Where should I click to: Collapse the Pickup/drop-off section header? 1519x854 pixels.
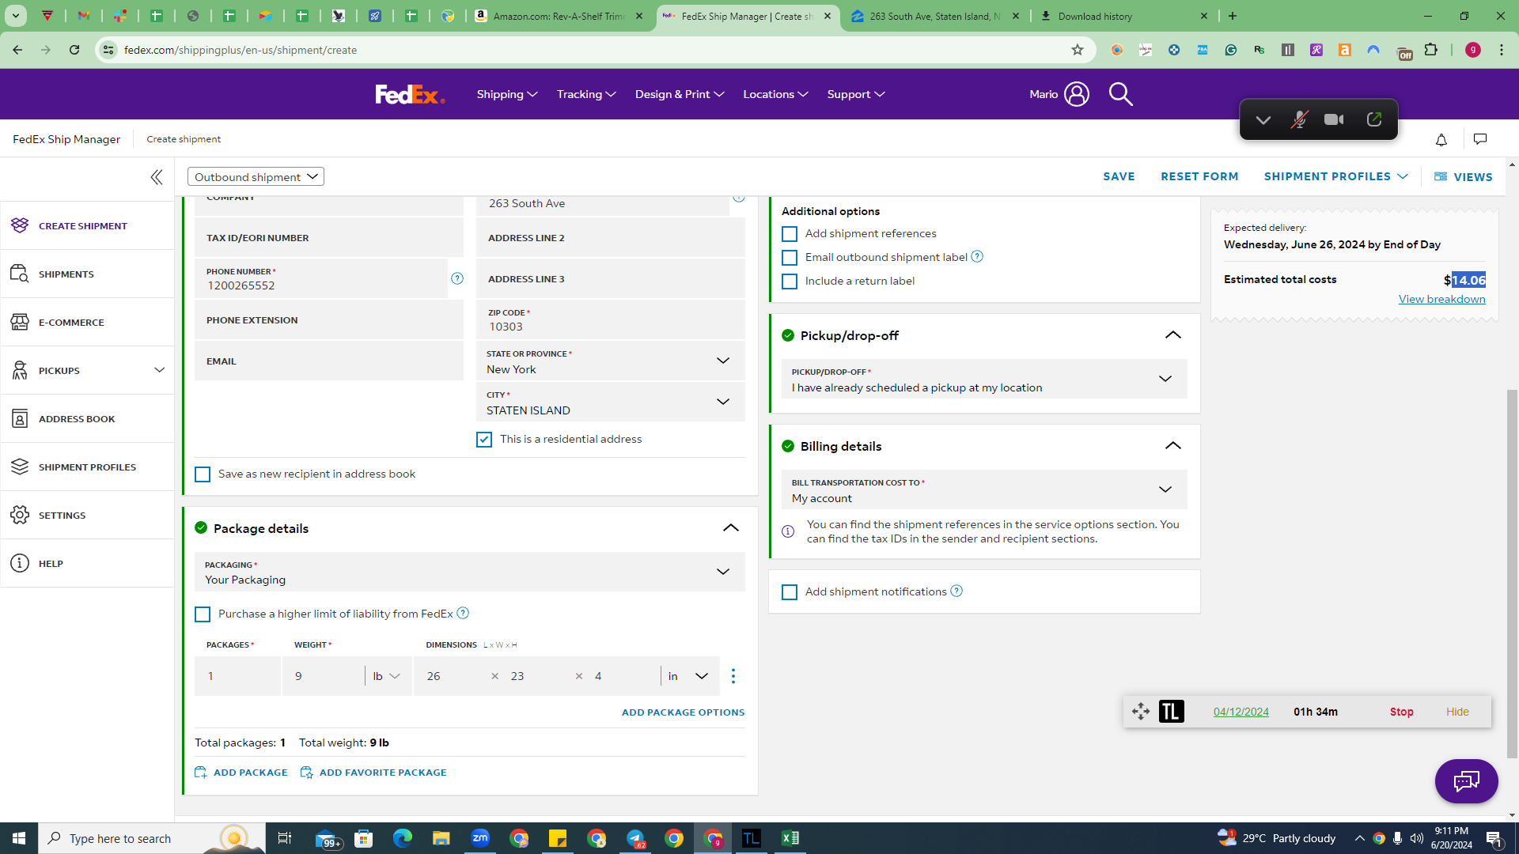click(x=1173, y=335)
